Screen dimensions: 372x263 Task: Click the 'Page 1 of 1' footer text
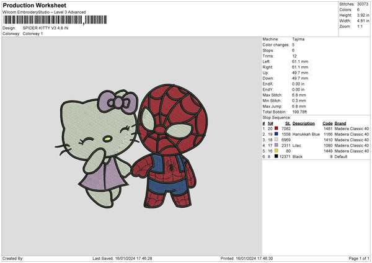tap(359, 259)
